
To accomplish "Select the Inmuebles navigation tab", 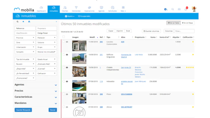I will pos(54,9).
